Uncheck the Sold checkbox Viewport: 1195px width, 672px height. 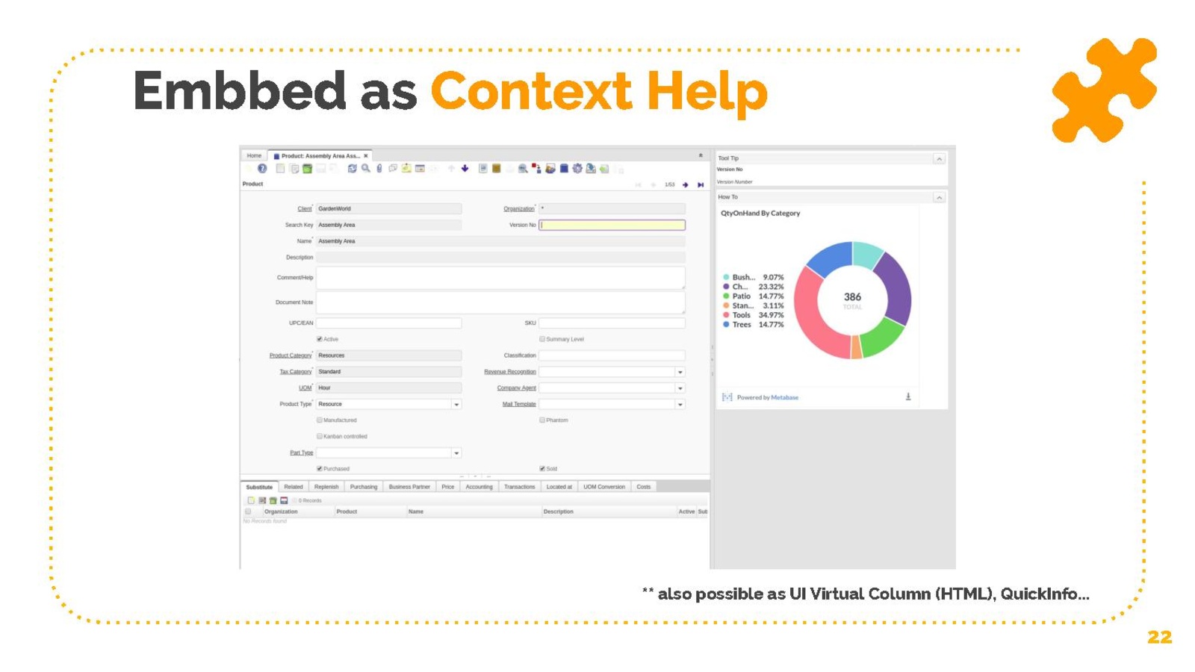[542, 469]
